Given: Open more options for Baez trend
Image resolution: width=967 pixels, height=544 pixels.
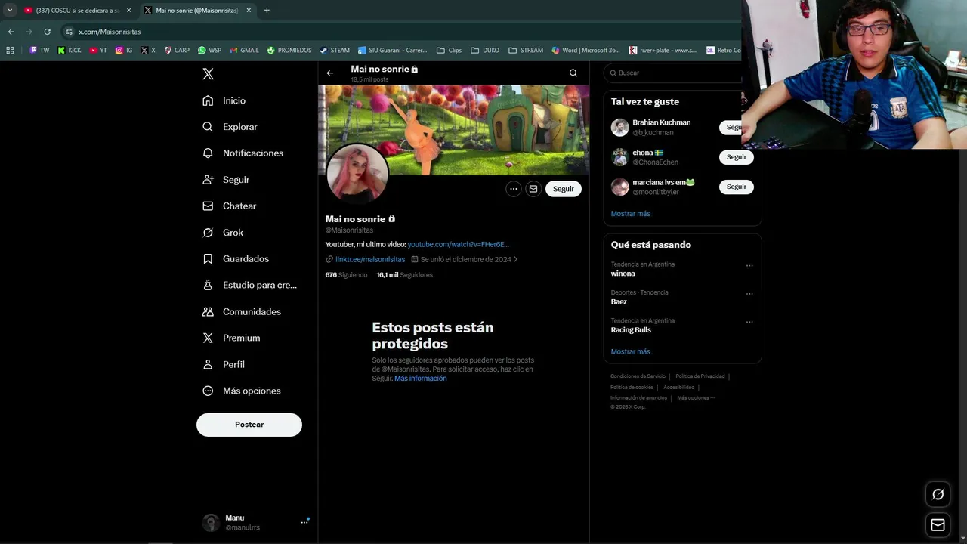Looking at the screenshot, I should 749,294.
